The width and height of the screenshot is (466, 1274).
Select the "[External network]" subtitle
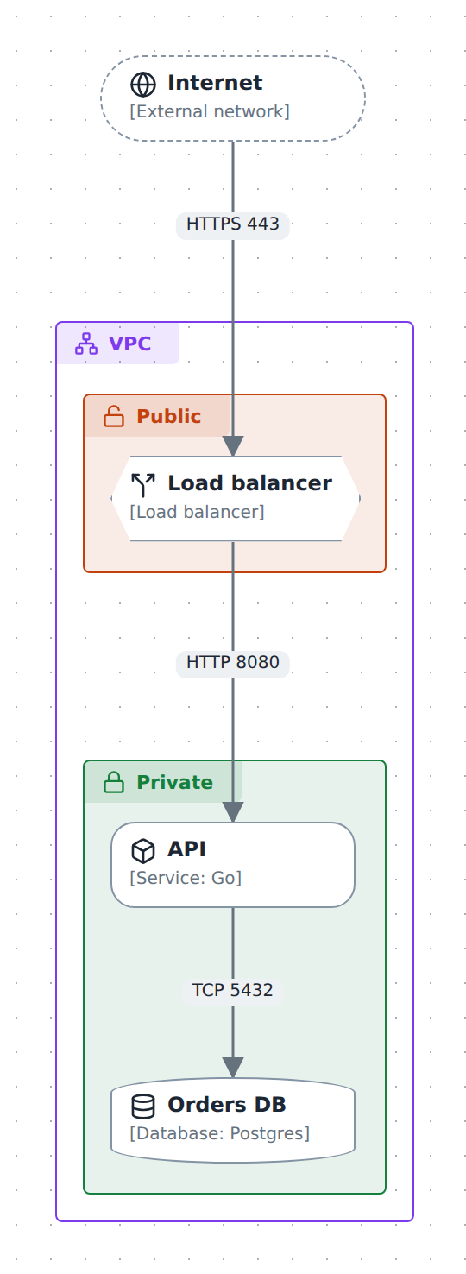tap(210, 111)
